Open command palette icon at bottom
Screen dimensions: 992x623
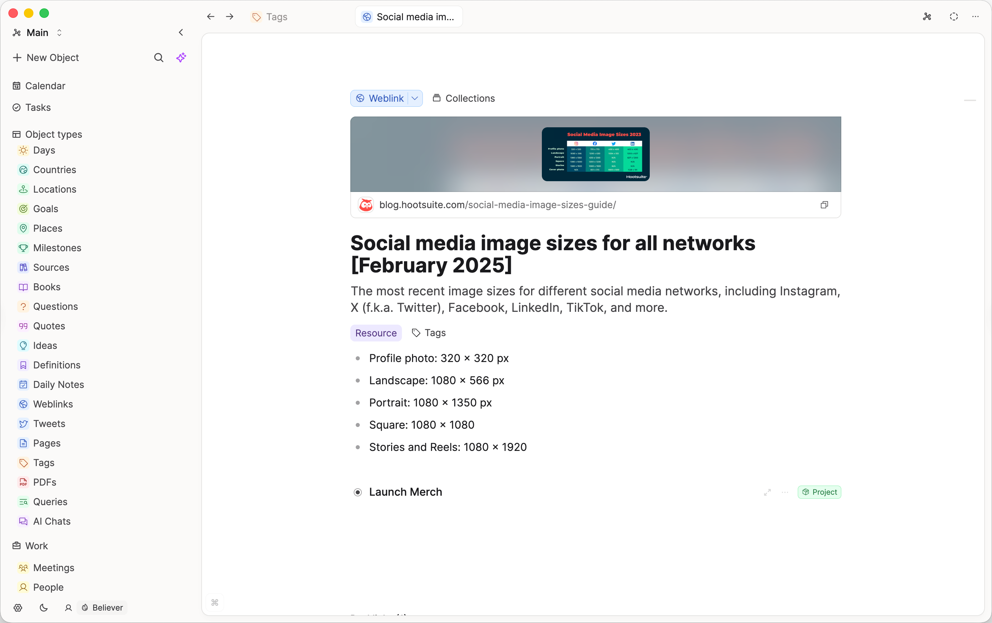point(215,602)
